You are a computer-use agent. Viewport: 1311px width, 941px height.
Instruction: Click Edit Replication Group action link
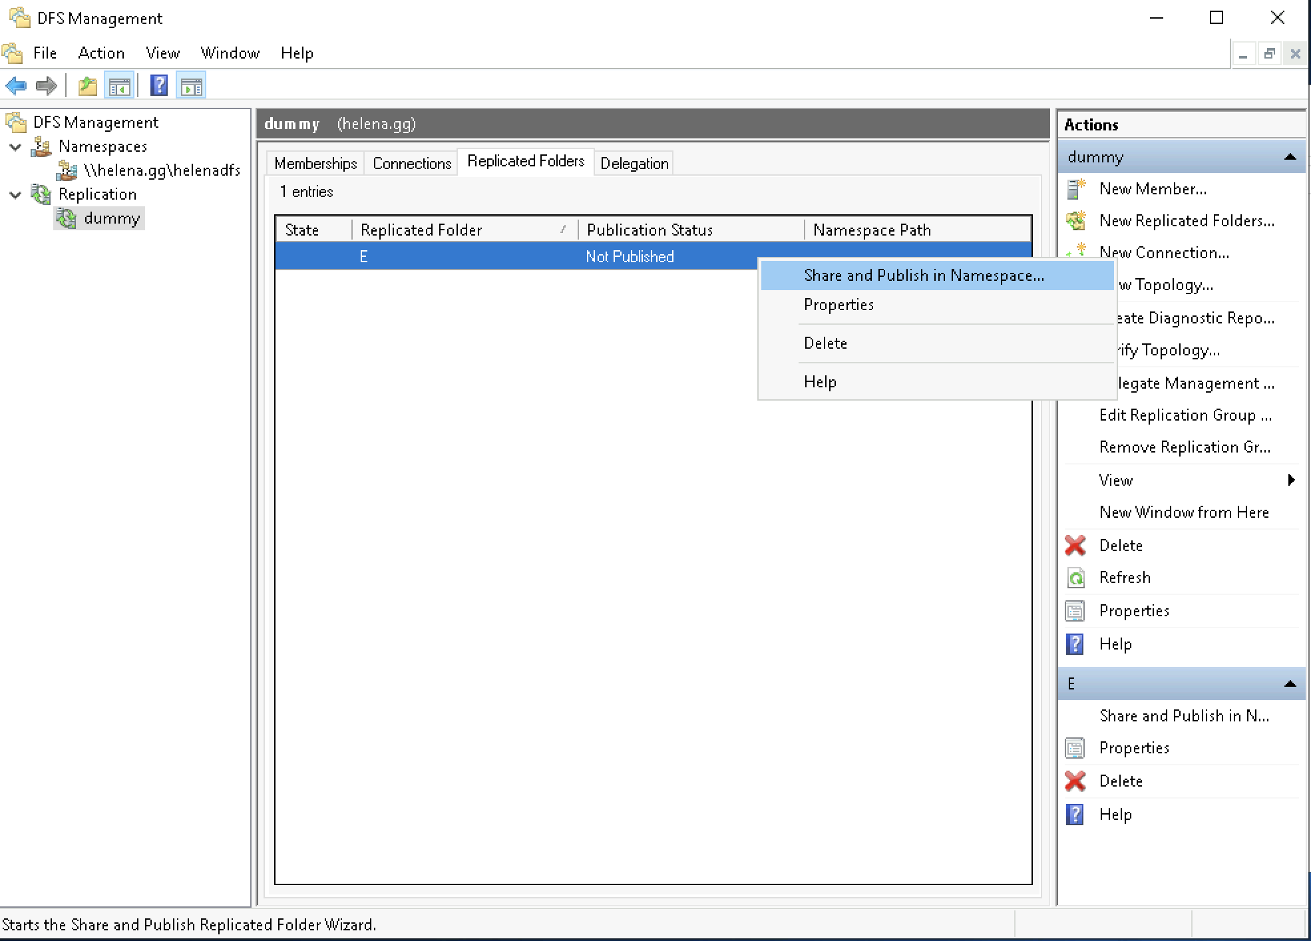1185,415
